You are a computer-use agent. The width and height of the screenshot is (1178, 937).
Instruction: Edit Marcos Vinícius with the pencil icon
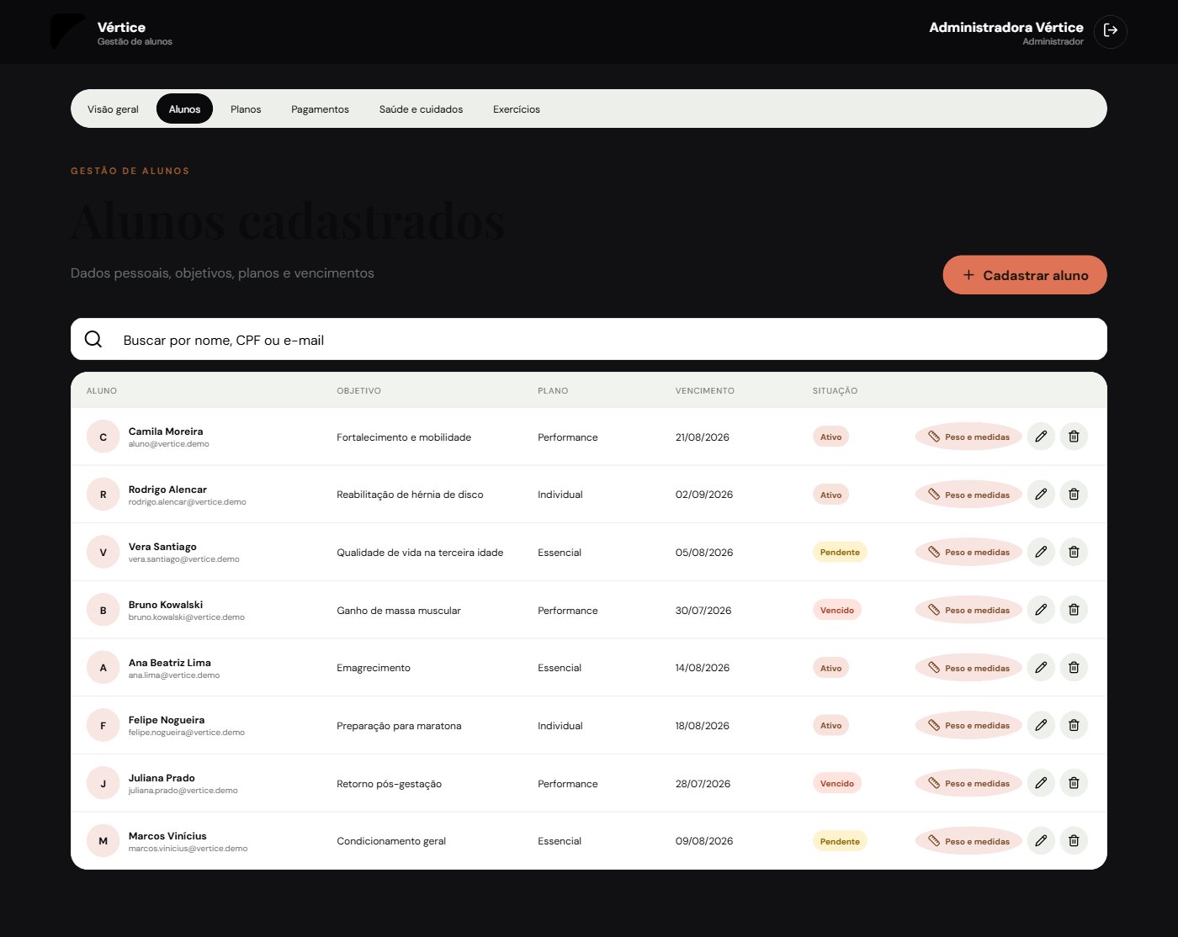click(x=1041, y=840)
